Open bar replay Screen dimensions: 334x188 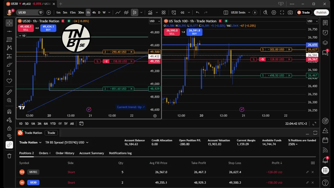point(182,12)
